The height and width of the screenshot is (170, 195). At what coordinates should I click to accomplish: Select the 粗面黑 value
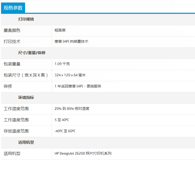[x=60, y=30]
